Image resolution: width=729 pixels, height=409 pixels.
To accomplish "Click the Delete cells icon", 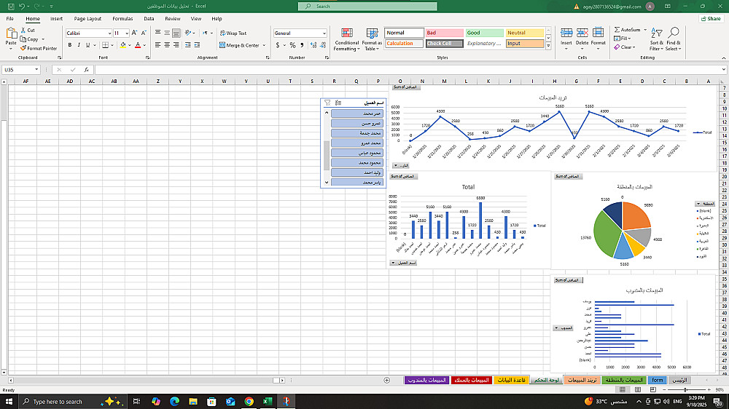I will coord(582,33).
